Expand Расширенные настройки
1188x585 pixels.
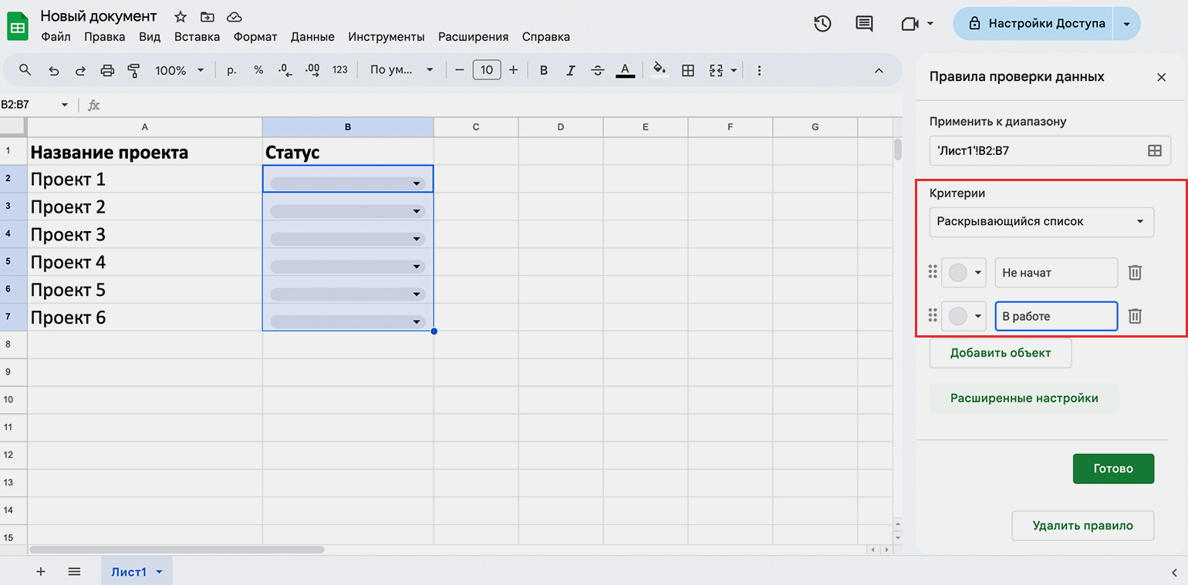click(1024, 398)
